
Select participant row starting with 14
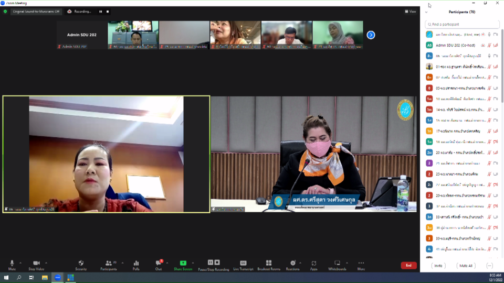pos(462,110)
